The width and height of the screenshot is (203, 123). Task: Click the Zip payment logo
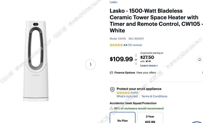pyautogui.click(x=148, y=61)
